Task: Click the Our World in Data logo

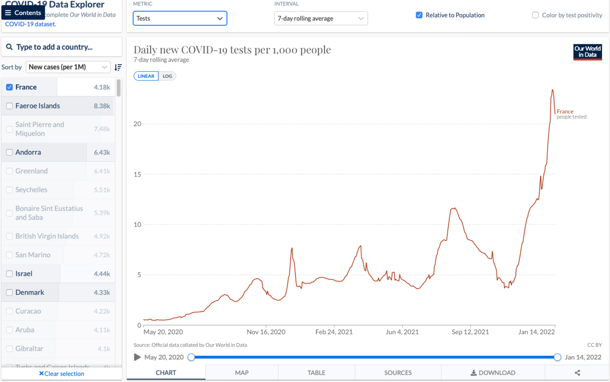Action: click(x=587, y=52)
